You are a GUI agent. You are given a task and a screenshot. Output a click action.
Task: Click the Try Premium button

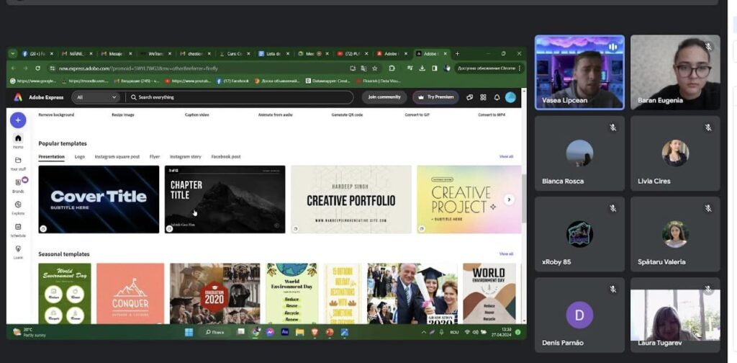(435, 97)
